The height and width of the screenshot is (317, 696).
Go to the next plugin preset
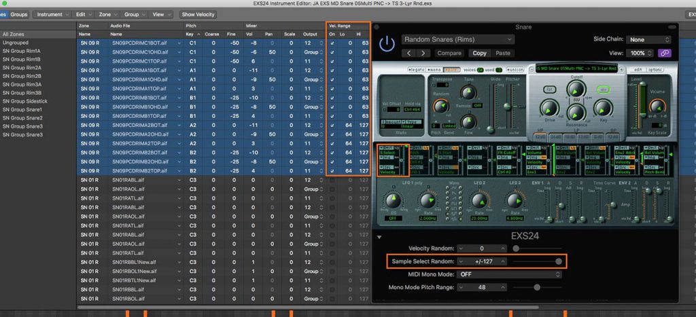[423, 53]
